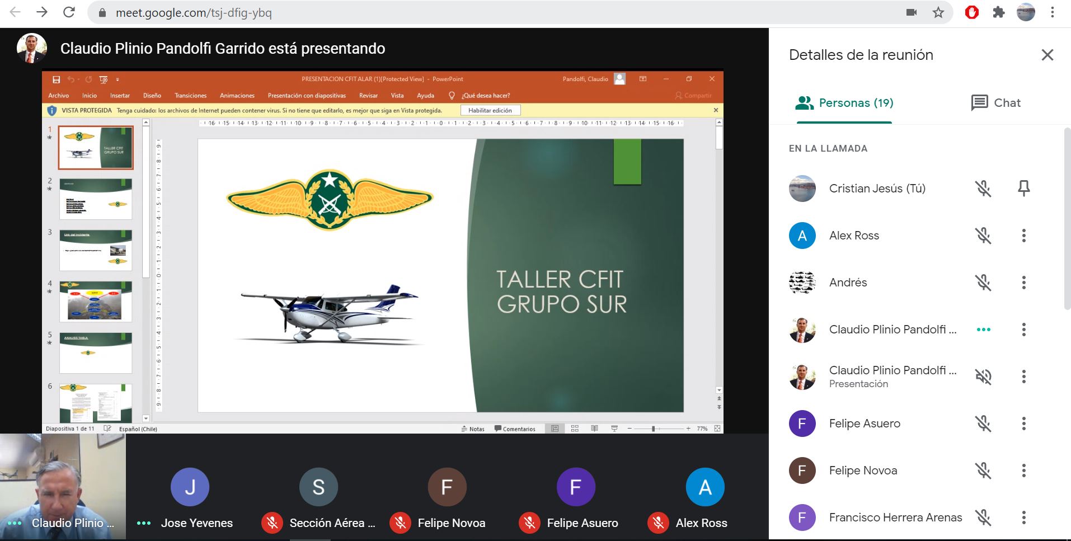The height and width of the screenshot is (541, 1071).
Task: Open more options for Claudio's Presentación row
Action: [1024, 377]
